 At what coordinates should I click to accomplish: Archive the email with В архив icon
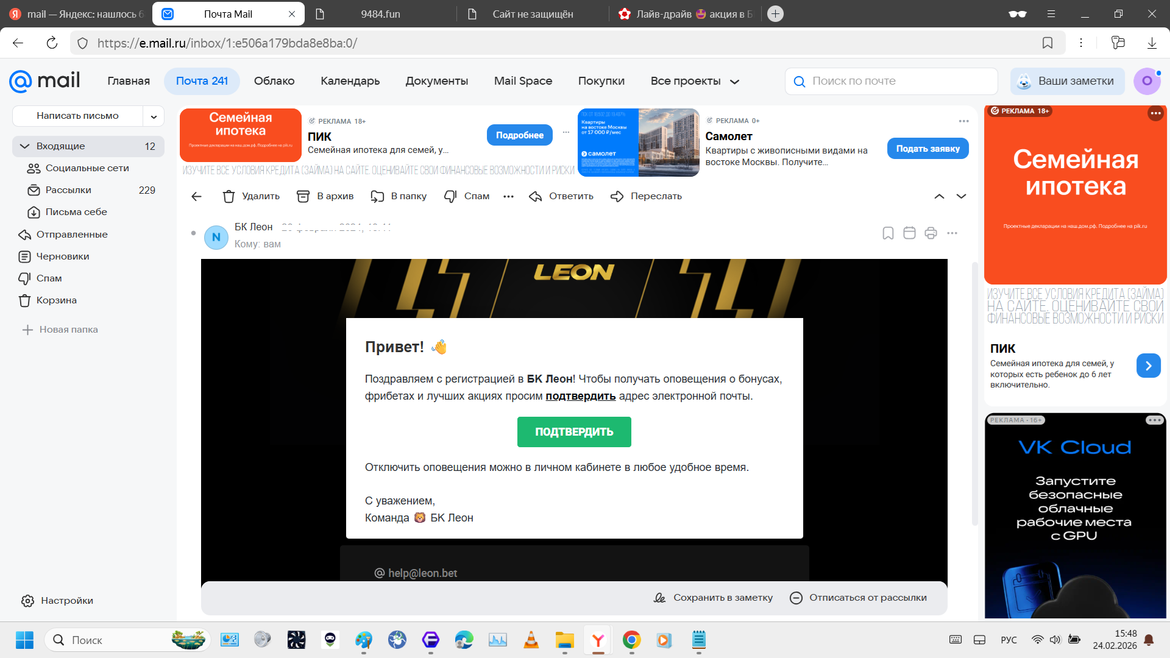tap(303, 196)
